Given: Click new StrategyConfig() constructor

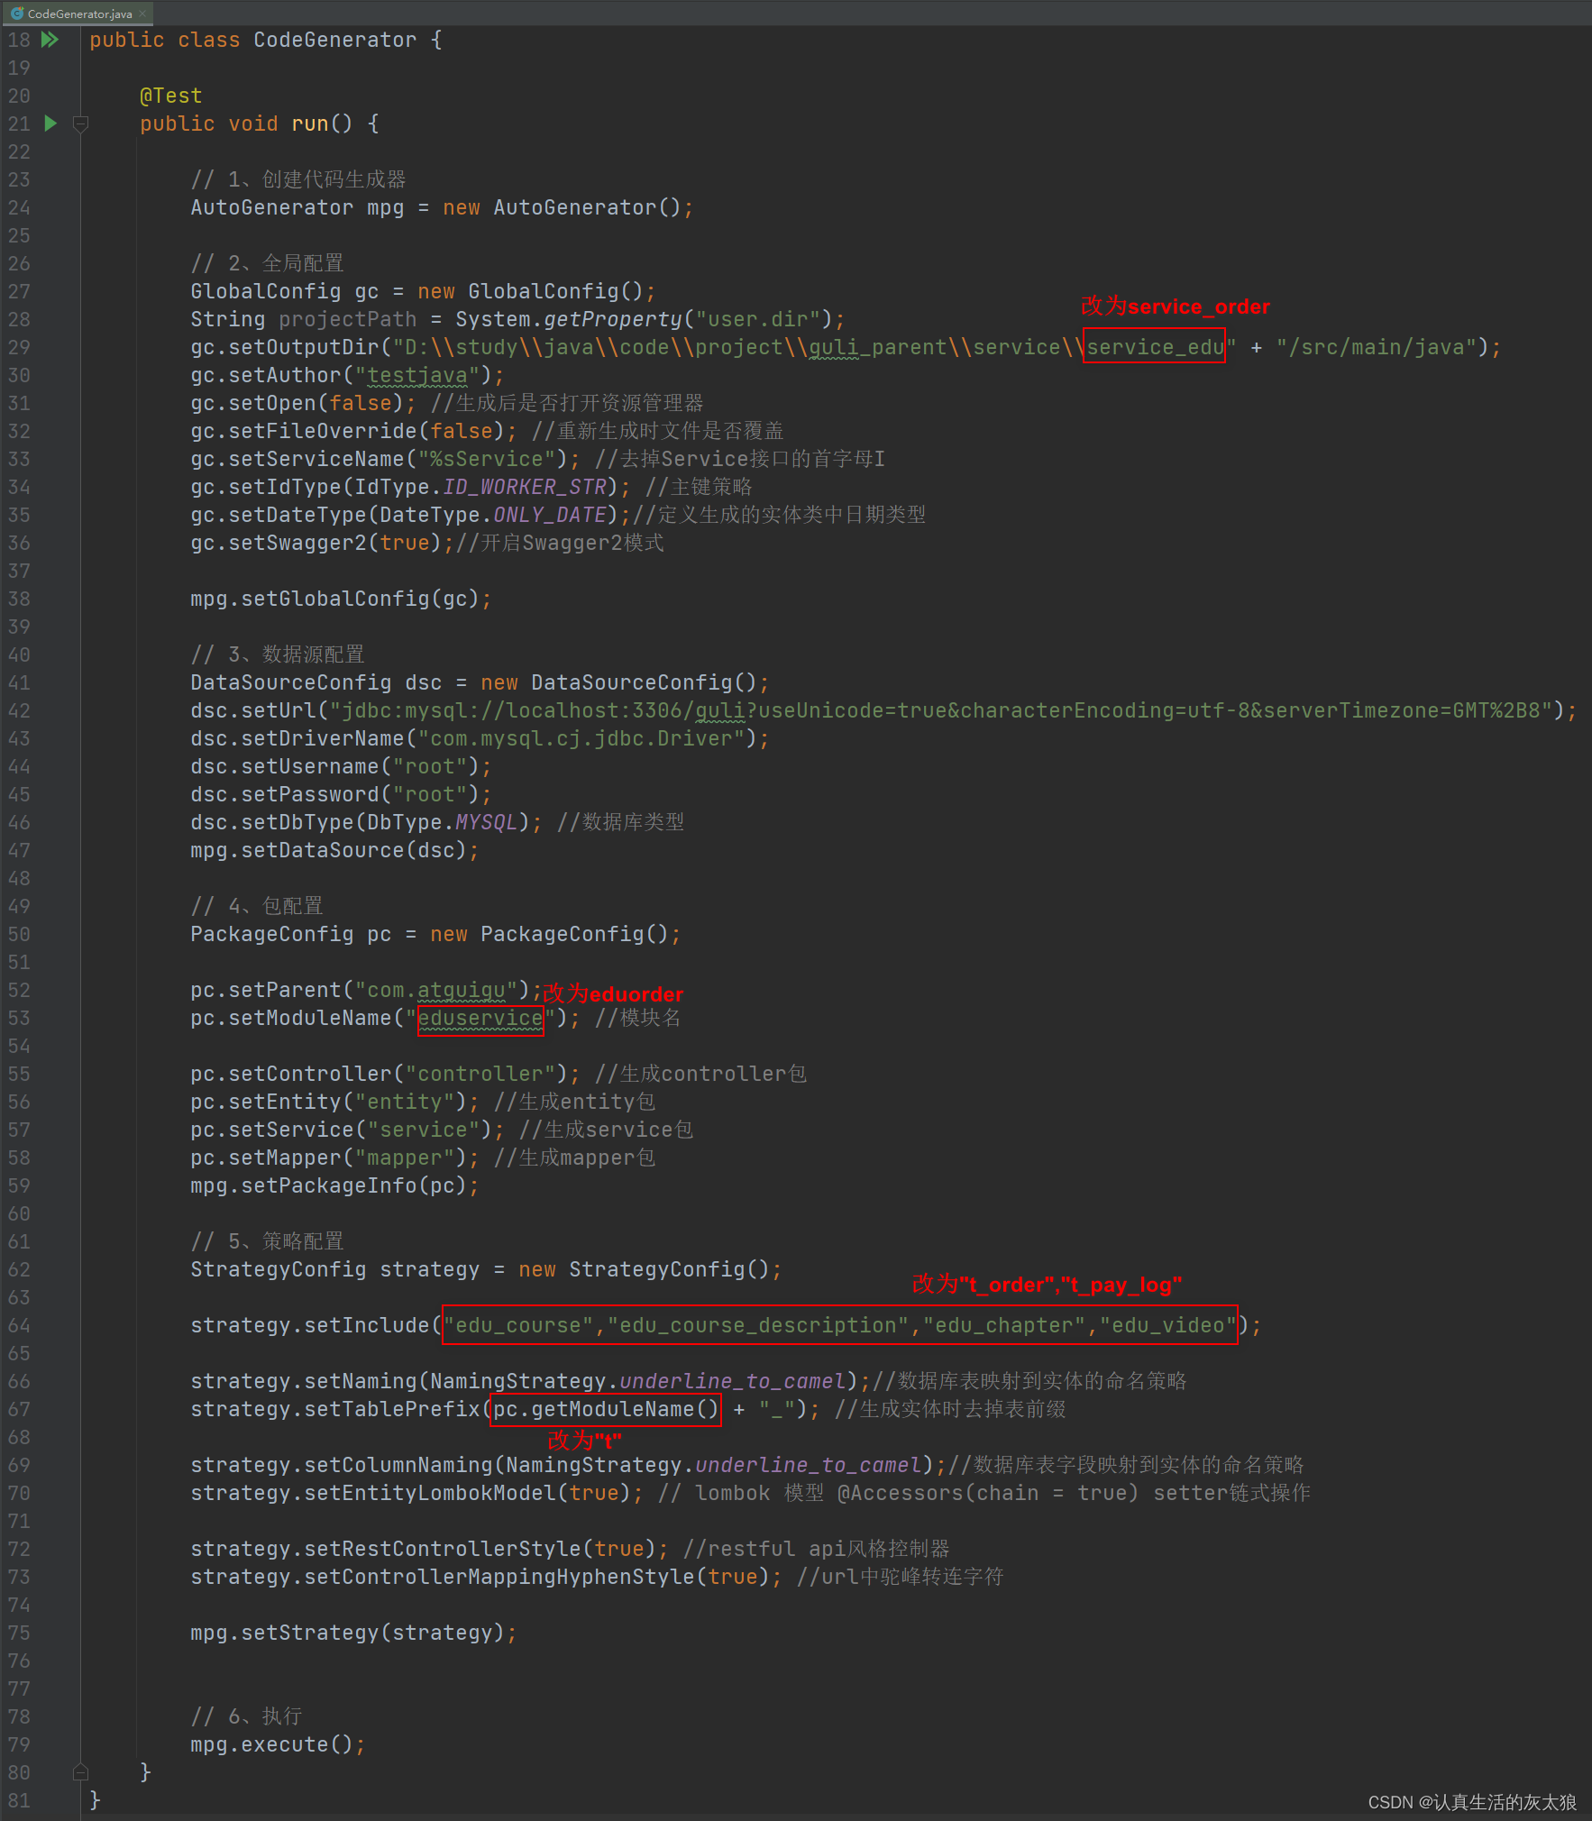Looking at the screenshot, I should pyautogui.click(x=644, y=1269).
